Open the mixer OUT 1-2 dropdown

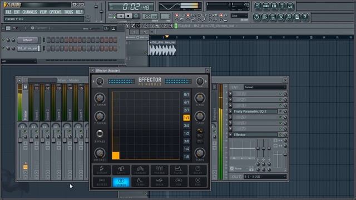(265, 177)
